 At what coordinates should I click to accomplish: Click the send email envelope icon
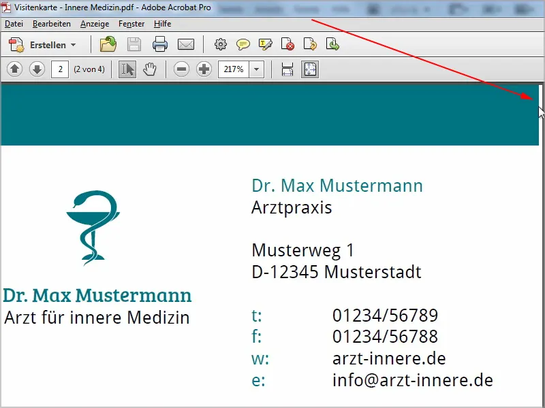coord(186,44)
